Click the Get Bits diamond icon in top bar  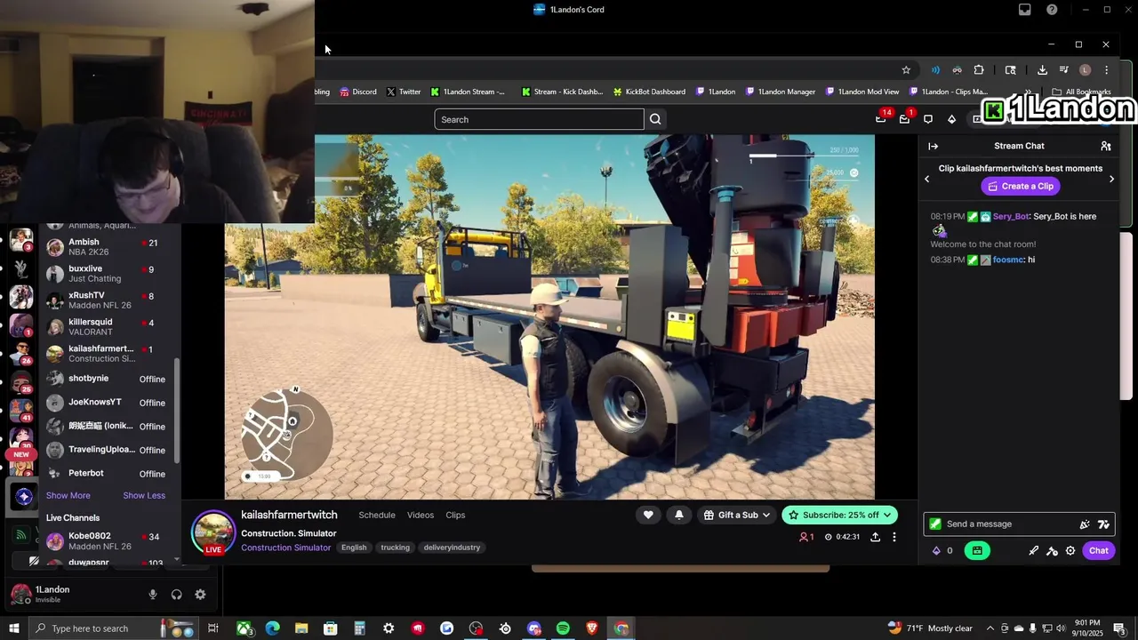pos(951,119)
